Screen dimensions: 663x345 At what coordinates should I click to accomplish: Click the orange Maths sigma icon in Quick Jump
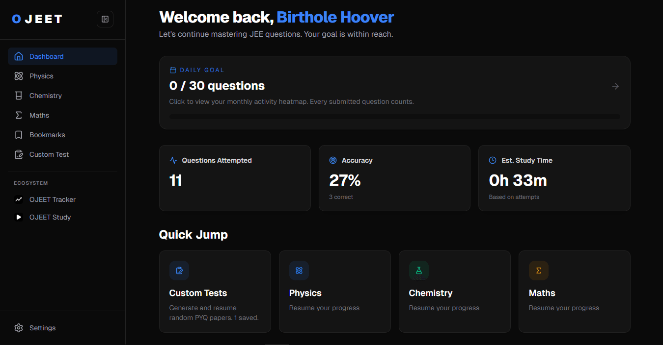539,271
